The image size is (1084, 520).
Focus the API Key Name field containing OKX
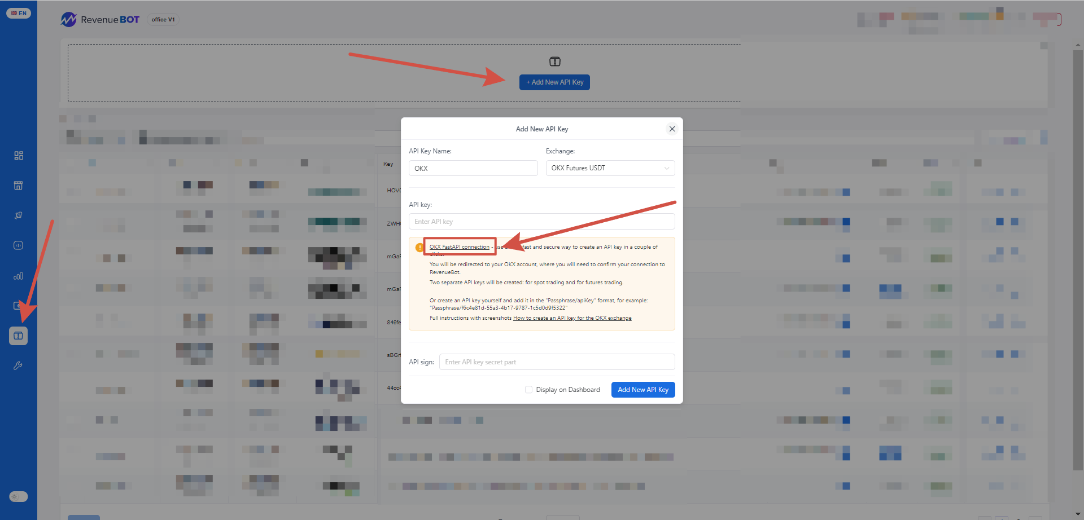[473, 168]
